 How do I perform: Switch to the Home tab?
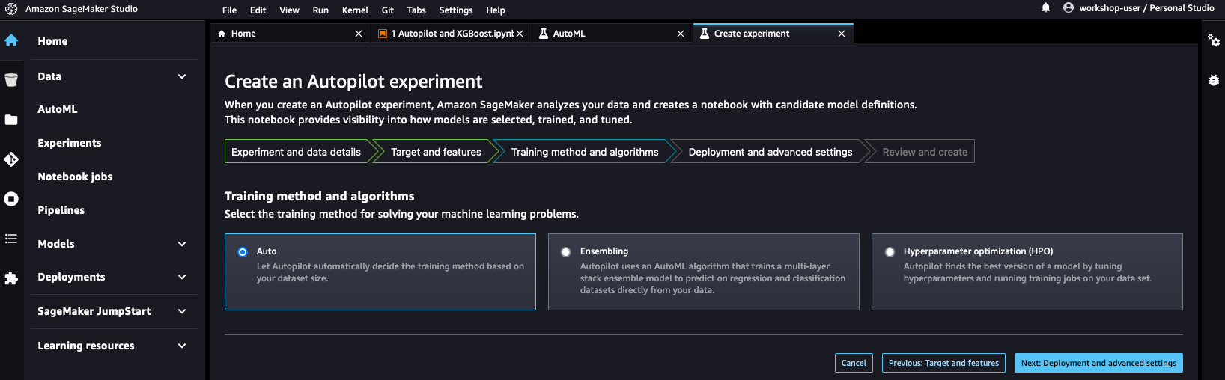(x=291, y=34)
